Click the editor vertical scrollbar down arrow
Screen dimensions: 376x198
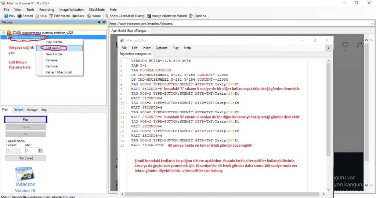point(329,190)
